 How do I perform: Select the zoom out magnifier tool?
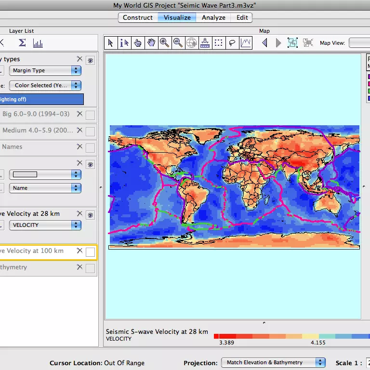[x=178, y=43]
